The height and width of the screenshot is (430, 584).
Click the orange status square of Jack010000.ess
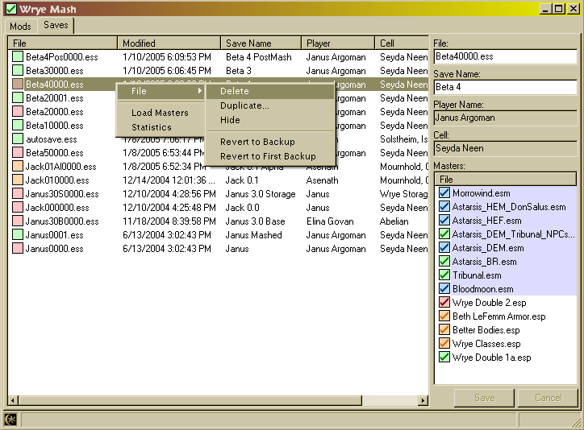(18, 180)
